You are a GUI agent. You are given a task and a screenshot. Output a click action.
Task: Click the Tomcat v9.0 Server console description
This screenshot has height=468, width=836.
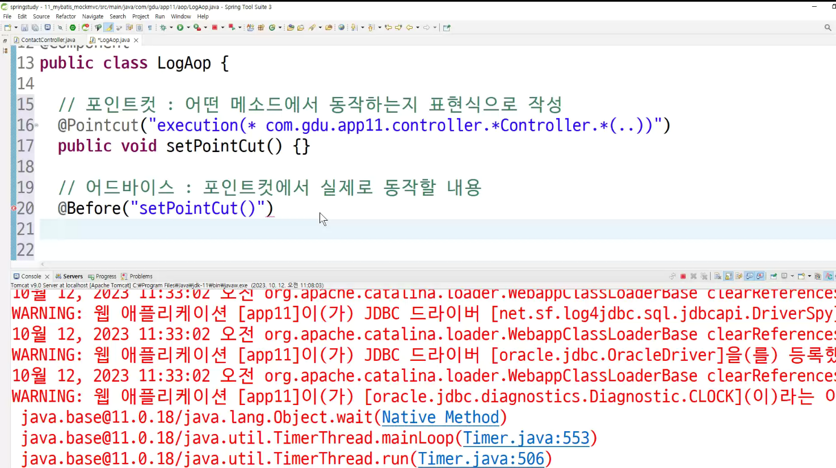(167, 285)
